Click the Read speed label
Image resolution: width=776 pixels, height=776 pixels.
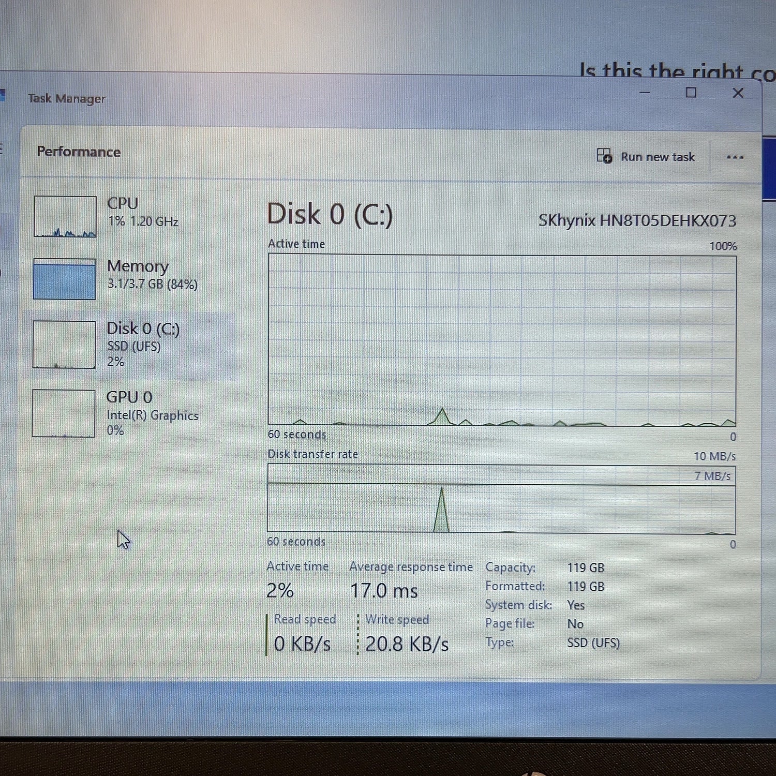(305, 619)
